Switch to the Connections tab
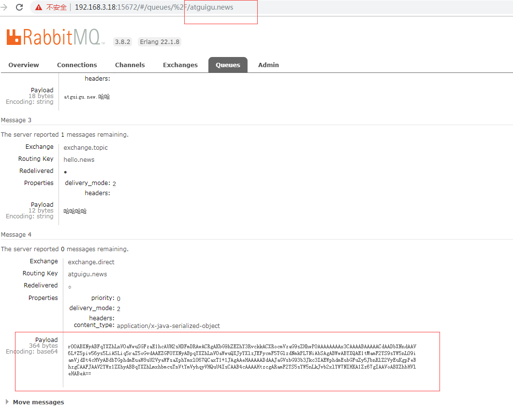The image size is (513, 413). pyautogui.click(x=77, y=65)
